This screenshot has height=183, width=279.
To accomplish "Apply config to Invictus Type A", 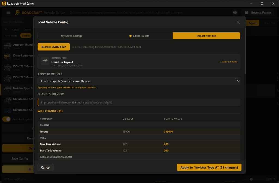I will pos(209,167).
